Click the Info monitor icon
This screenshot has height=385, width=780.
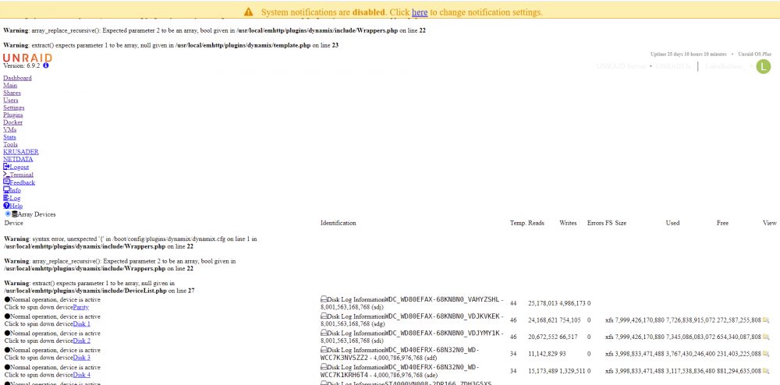[6, 189]
